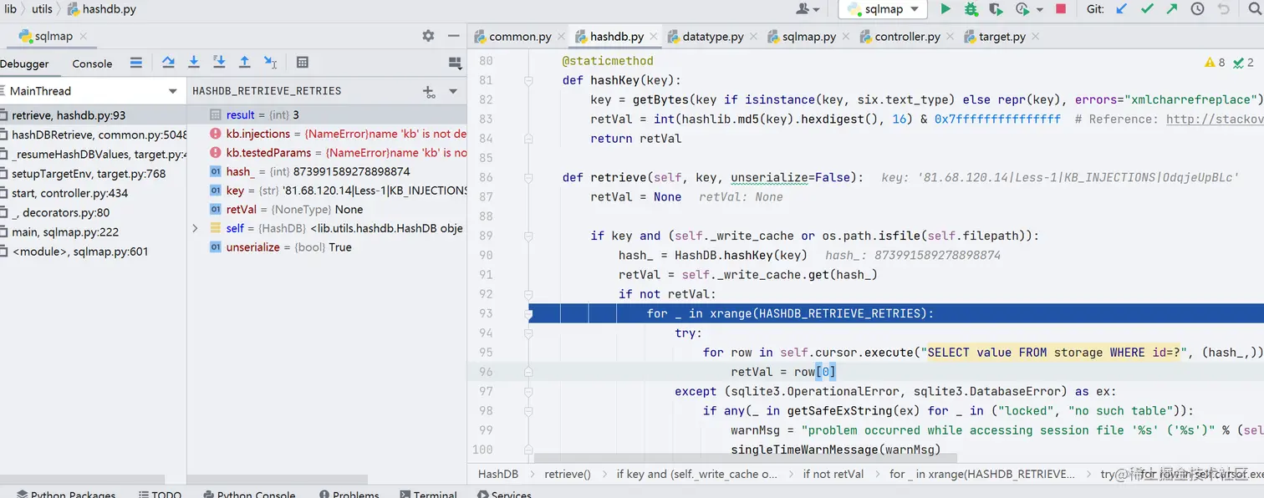The image size is (1264, 498).
Task: Click Step Into My Code icon
Action: tap(219, 63)
